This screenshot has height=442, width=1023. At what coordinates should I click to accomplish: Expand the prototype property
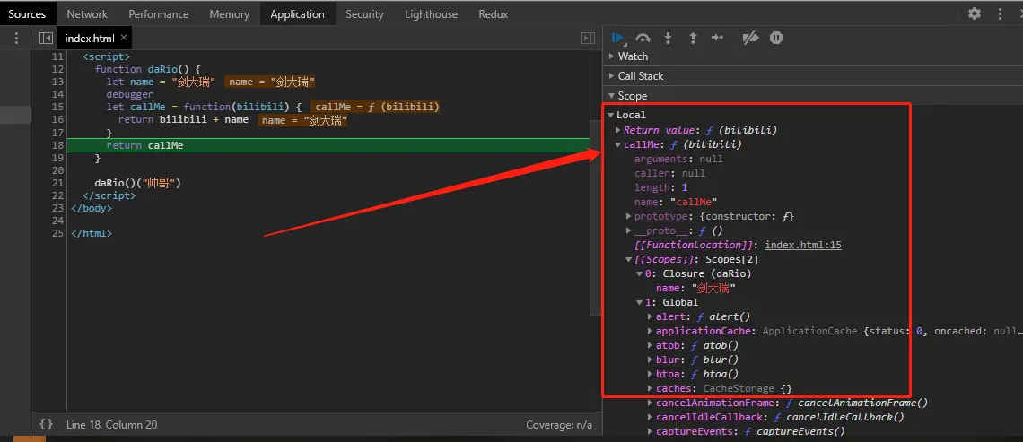629,216
